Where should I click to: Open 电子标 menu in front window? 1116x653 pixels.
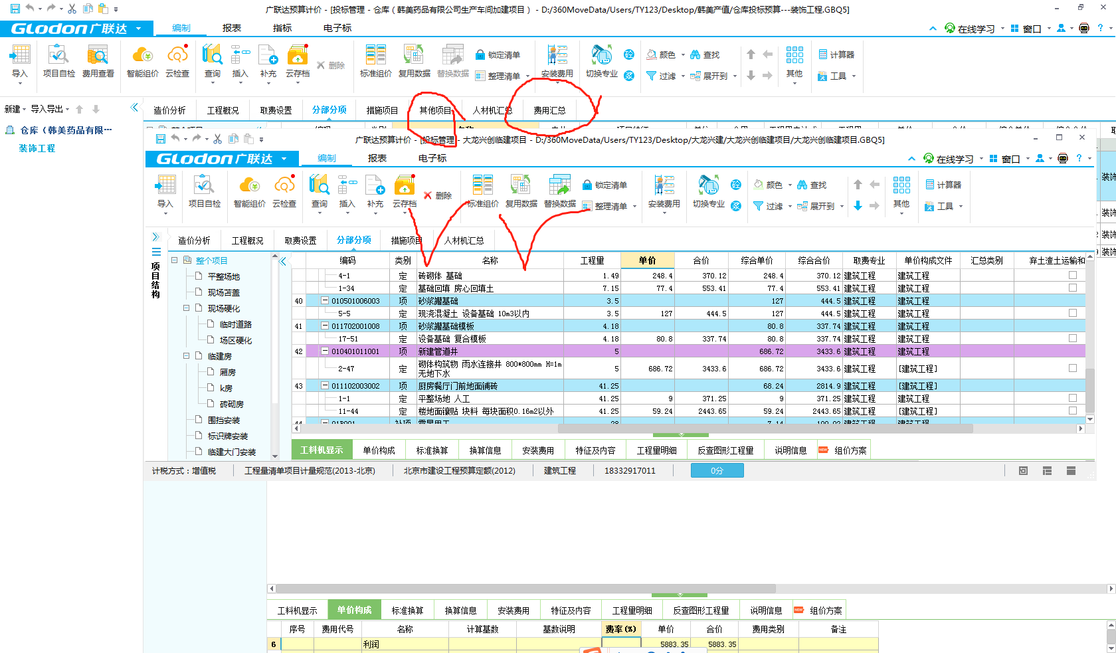pos(432,158)
